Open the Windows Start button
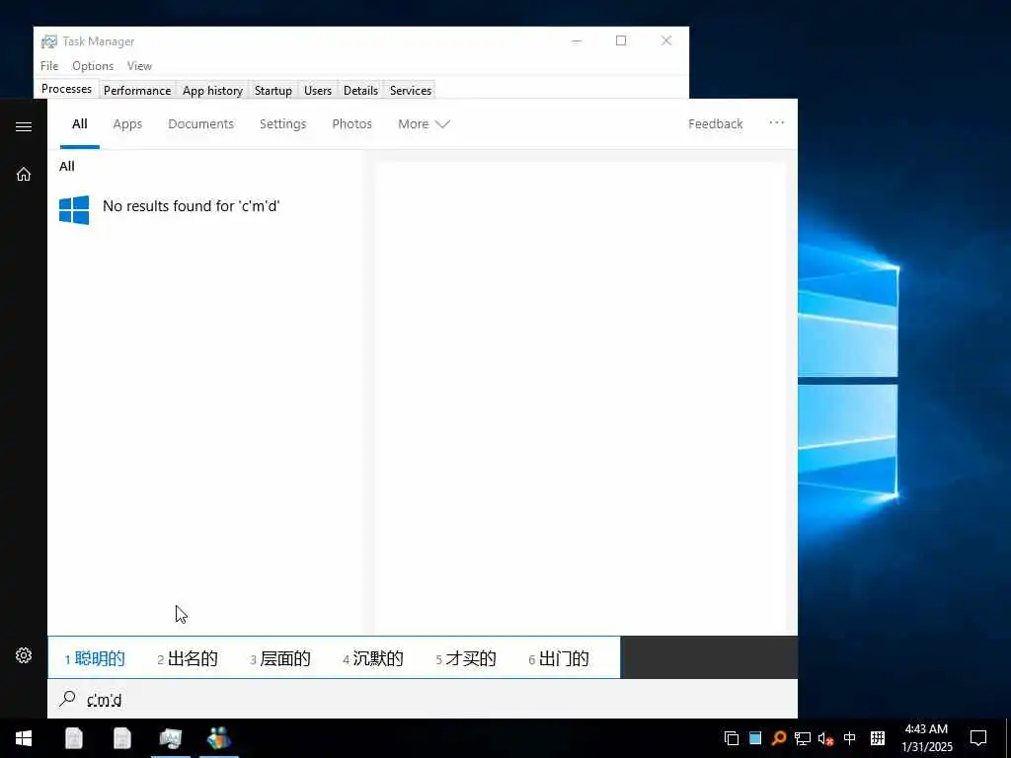 24,738
